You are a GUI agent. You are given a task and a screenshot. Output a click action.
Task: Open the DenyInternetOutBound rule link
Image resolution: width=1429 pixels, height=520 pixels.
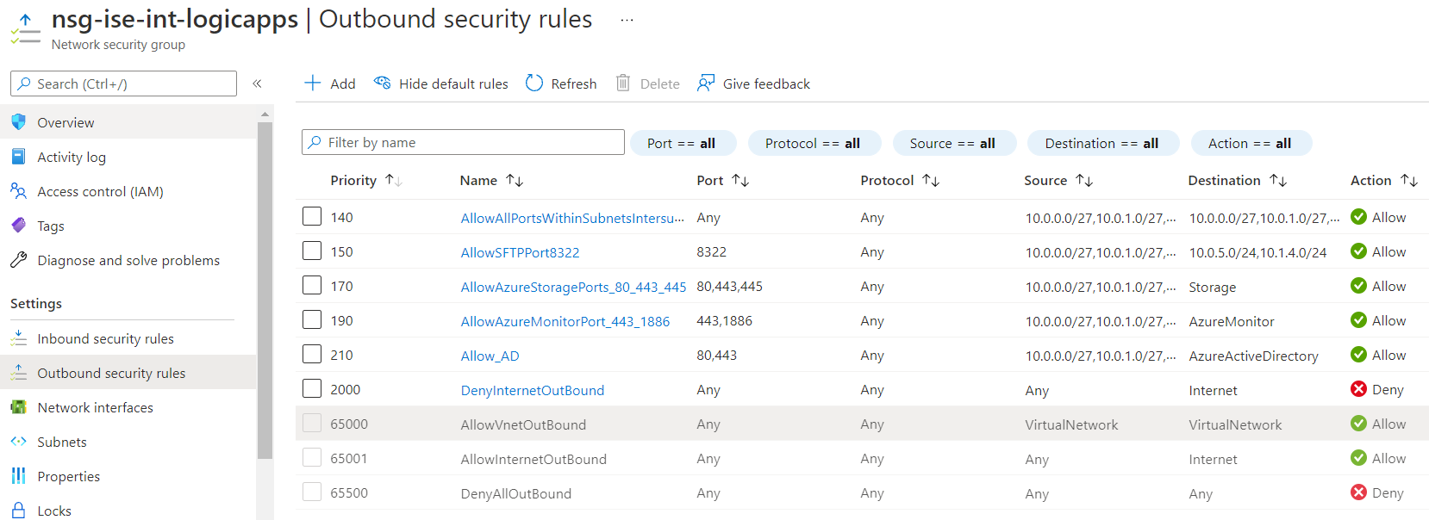pos(532,390)
